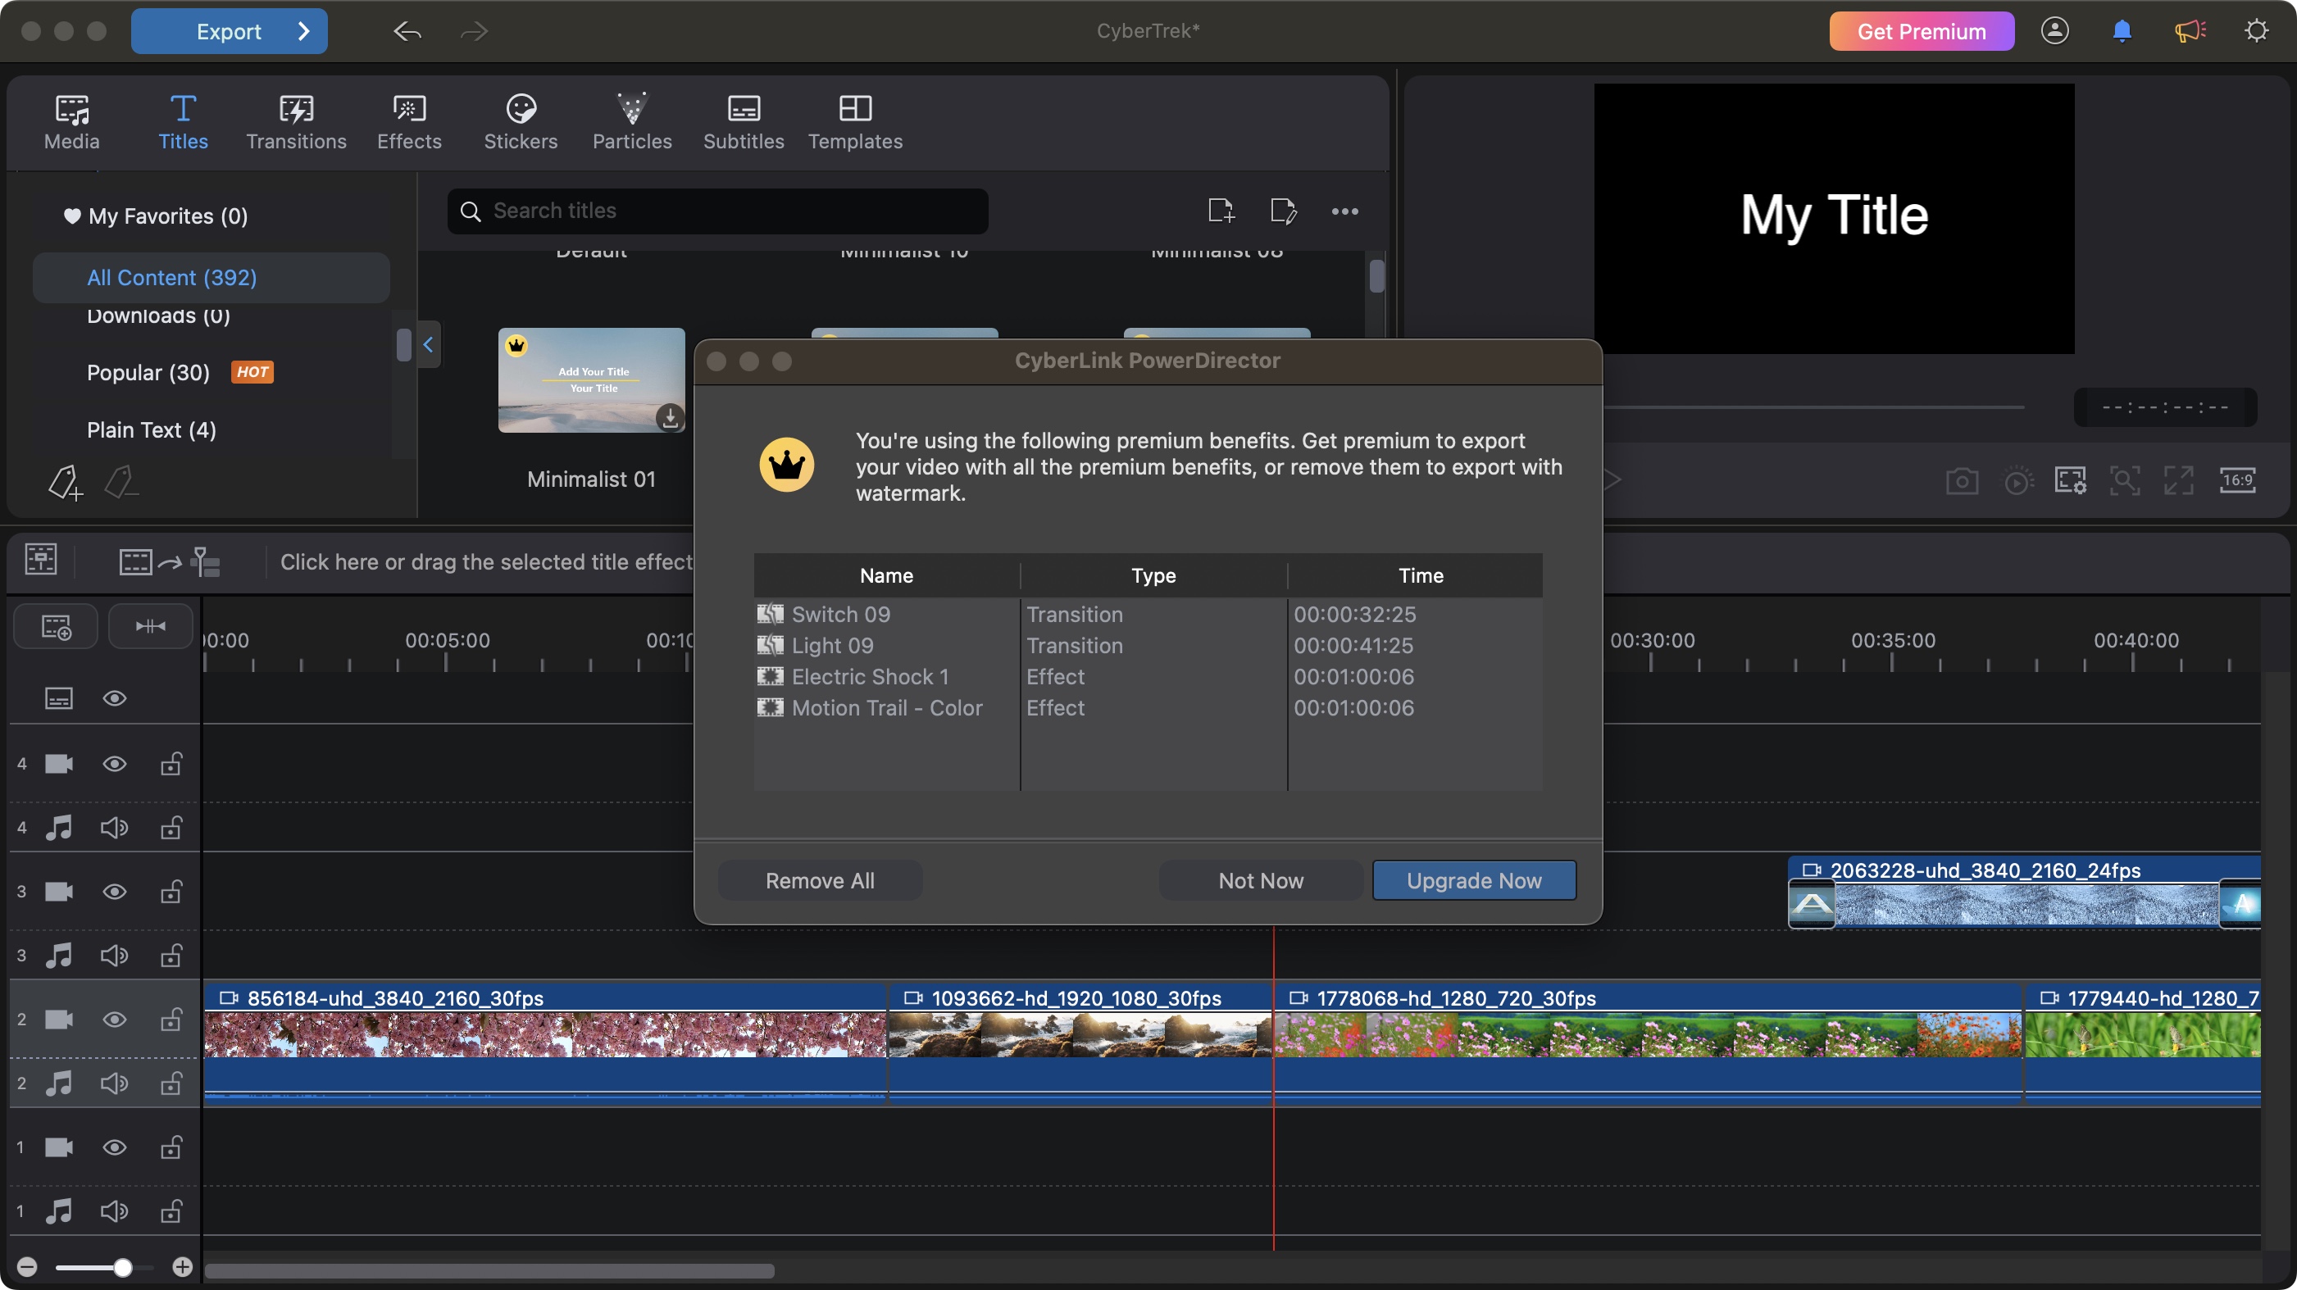Click the Upgrade Now button

[1473, 880]
